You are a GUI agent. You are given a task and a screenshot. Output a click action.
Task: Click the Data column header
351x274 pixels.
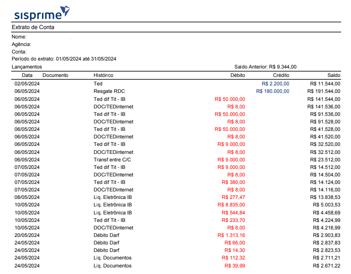[x=27, y=75]
